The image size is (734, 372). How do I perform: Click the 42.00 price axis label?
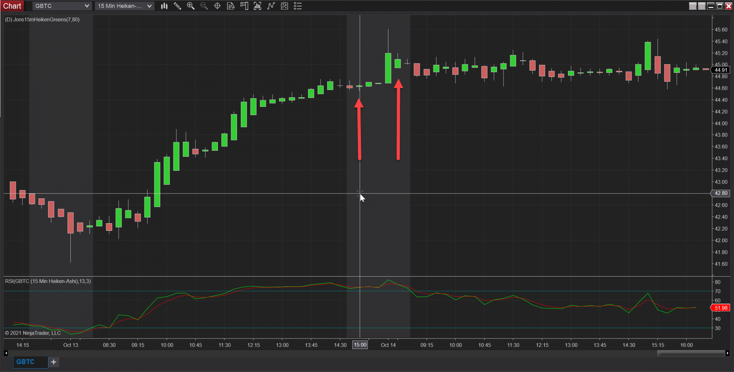721,240
